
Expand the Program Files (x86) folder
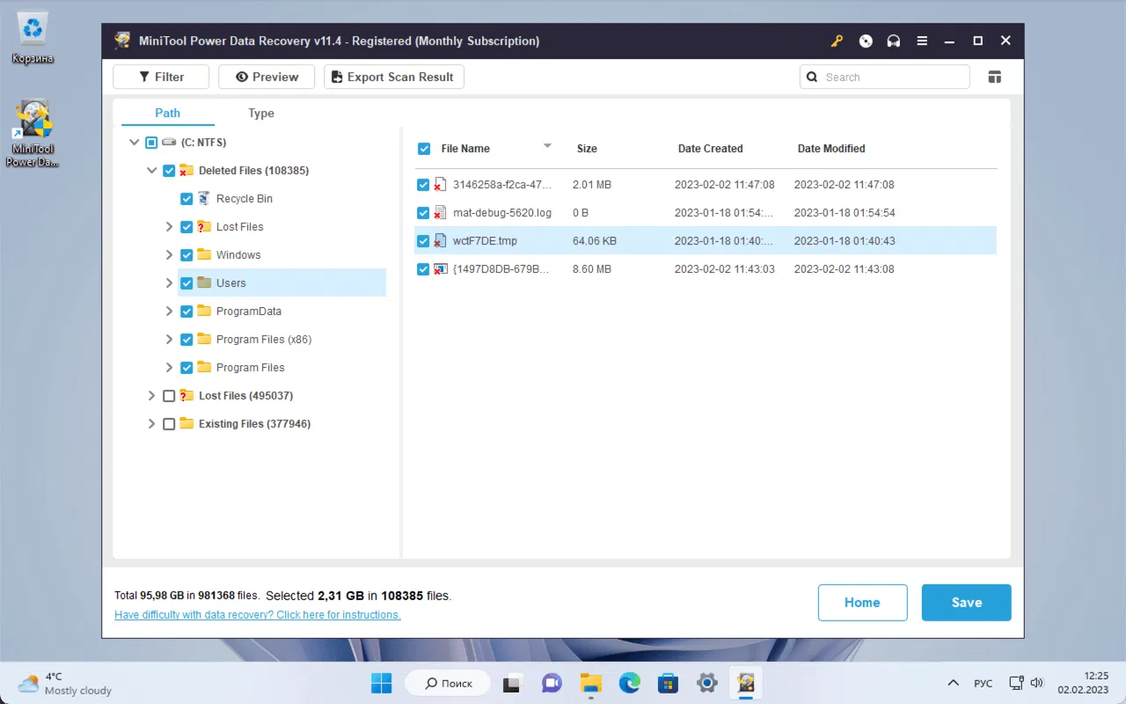[x=169, y=340]
